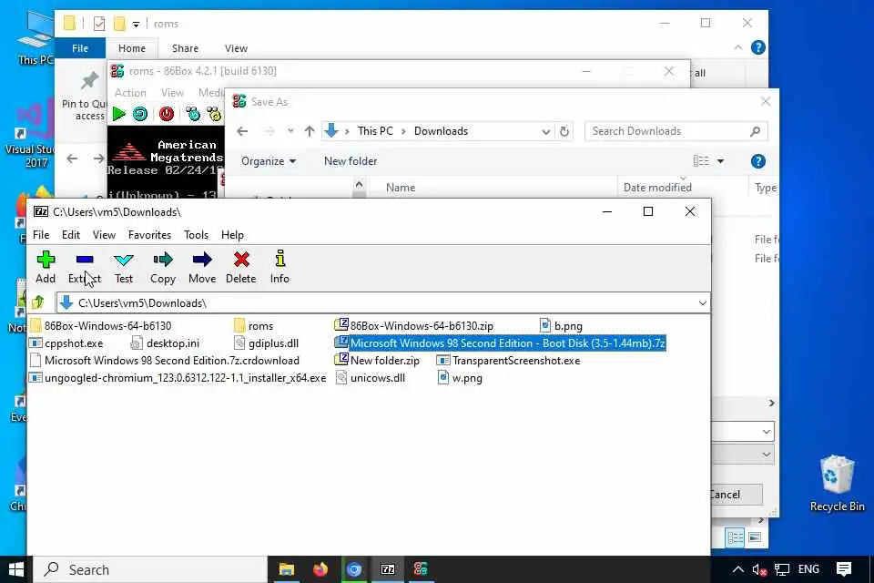Viewport: 874px width, 583px height.
Task: Click the Move toolbar button in 7-Zip
Action: (202, 267)
